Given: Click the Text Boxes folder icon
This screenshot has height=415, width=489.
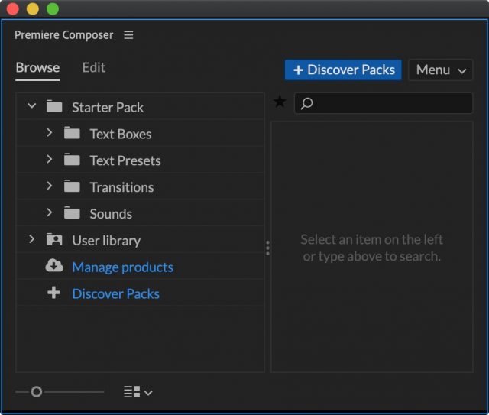Looking at the screenshot, I should point(72,134).
